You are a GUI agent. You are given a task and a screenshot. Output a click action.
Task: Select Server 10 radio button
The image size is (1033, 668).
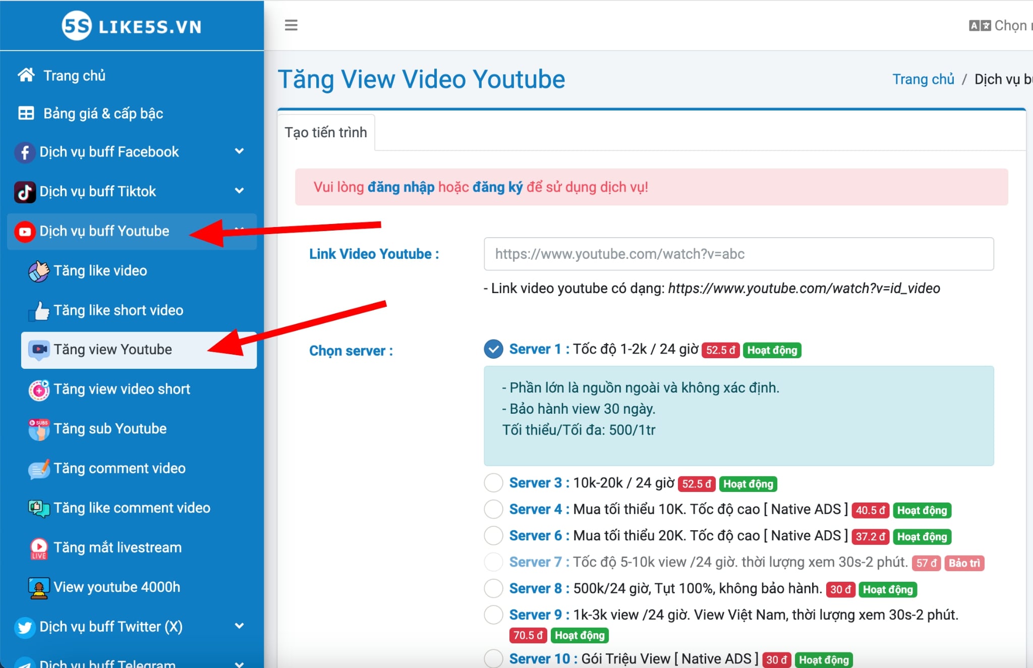pyautogui.click(x=493, y=659)
